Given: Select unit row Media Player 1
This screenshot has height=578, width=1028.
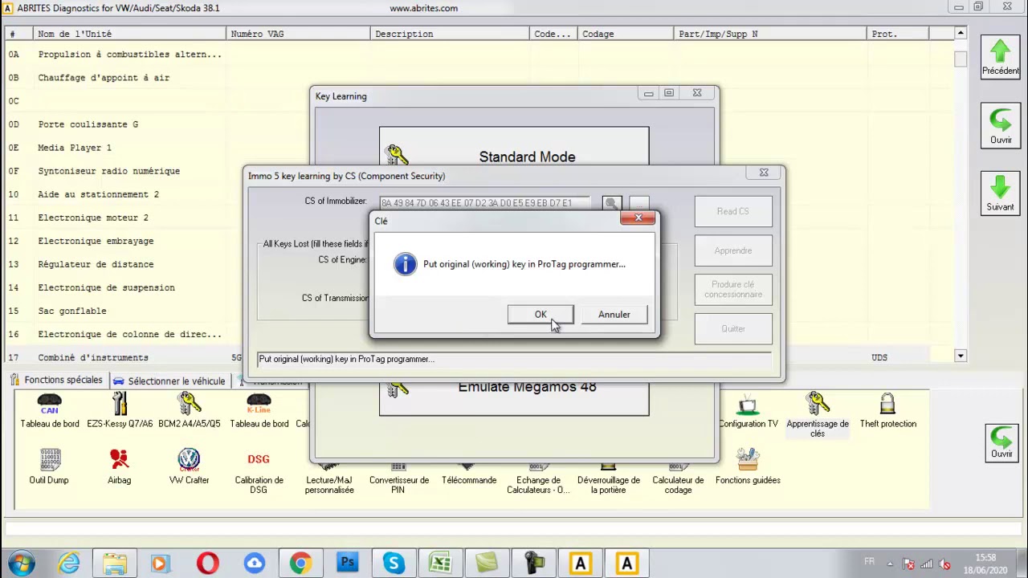Looking at the screenshot, I should pyautogui.click(x=479, y=148).
